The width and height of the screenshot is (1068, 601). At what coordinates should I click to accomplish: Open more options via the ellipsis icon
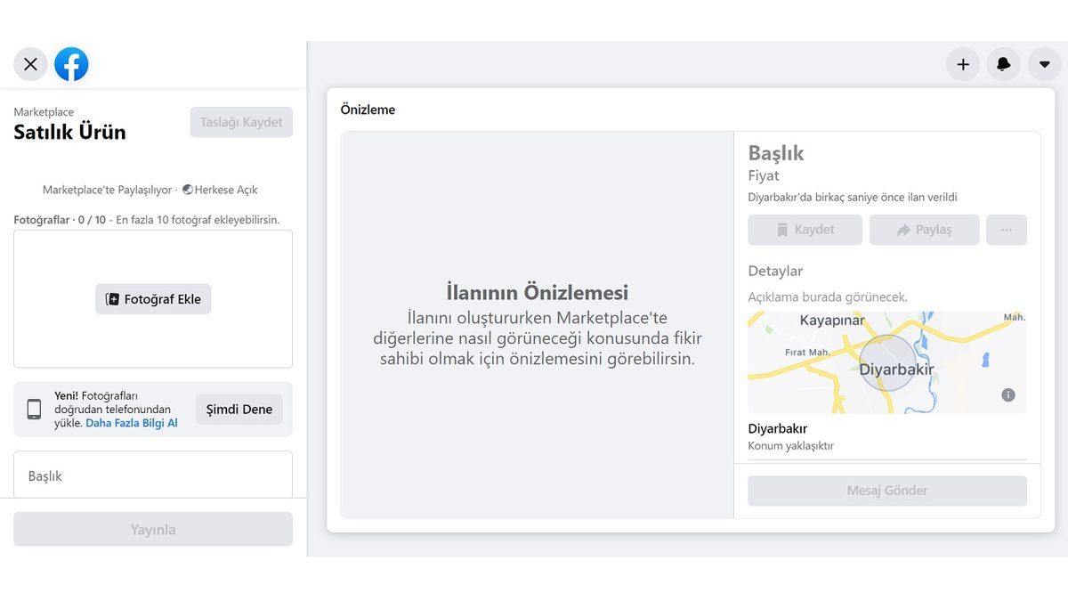[x=1007, y=231]
